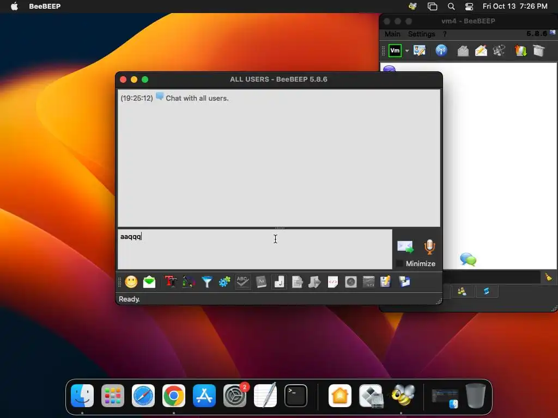Open Google Chrome from the Dock
The height and width of the screenshot is (418, 558).
[174, 396]
